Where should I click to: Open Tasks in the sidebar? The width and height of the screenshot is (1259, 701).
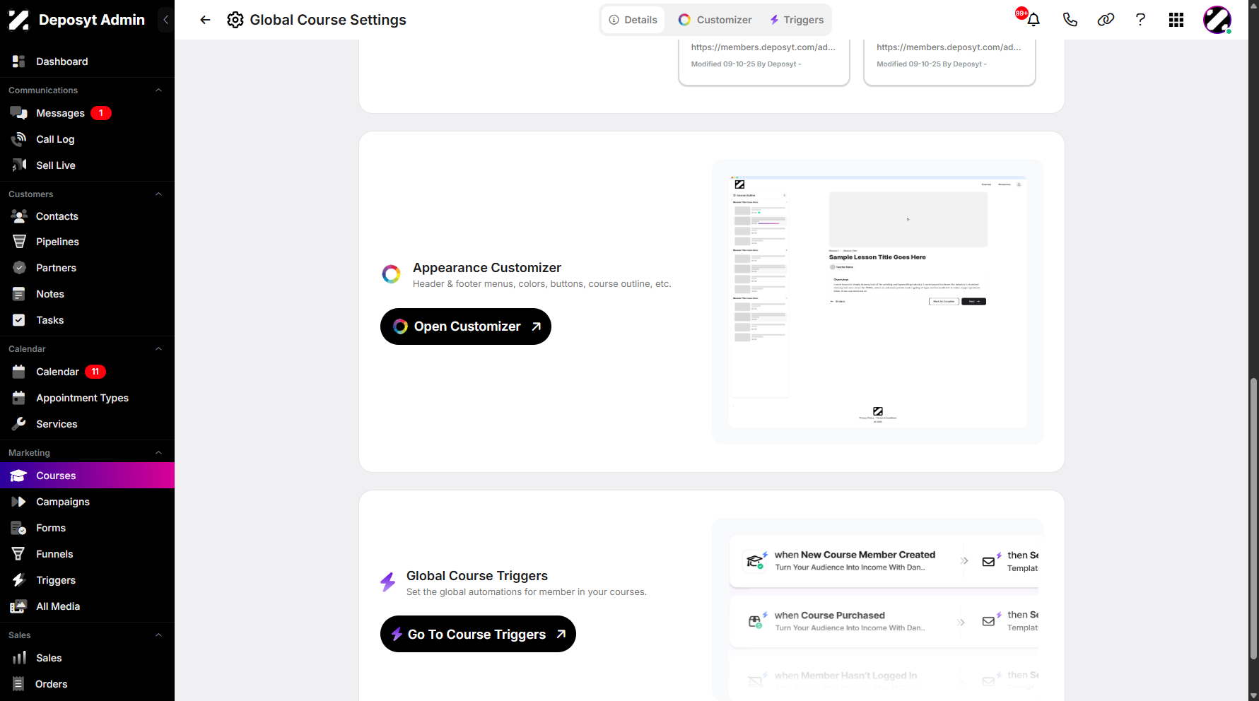coord(87,320)
